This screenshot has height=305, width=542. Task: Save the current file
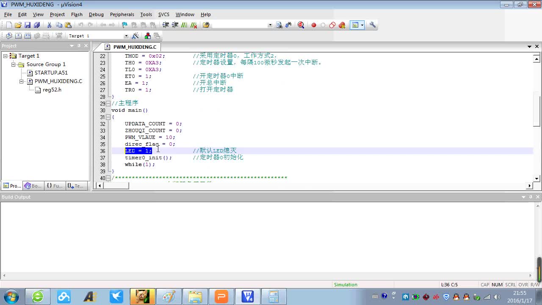(x=28, y=25)
